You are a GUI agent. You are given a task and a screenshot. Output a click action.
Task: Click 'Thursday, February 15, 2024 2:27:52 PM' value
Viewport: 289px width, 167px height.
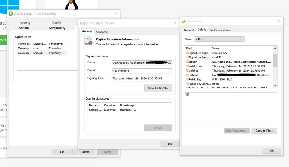coord(238,71)
